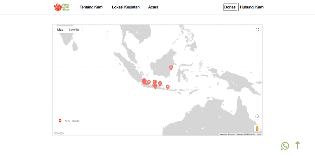Open the Lokasi Kegiatan menu
The height and width of the screenshot is (156, 315).
click(x=126, y=7)
